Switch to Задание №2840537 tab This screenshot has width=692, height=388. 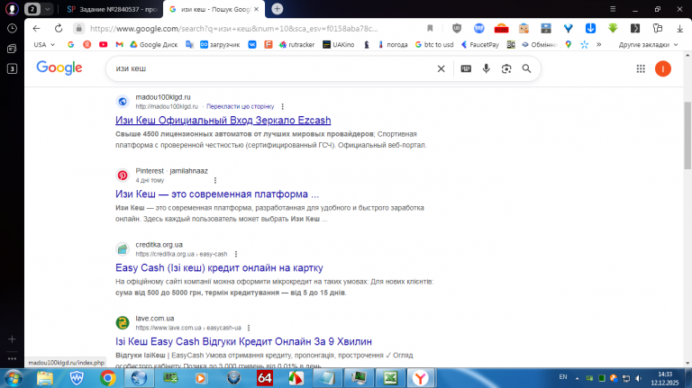pyautogui.click(x=112, y=9)
